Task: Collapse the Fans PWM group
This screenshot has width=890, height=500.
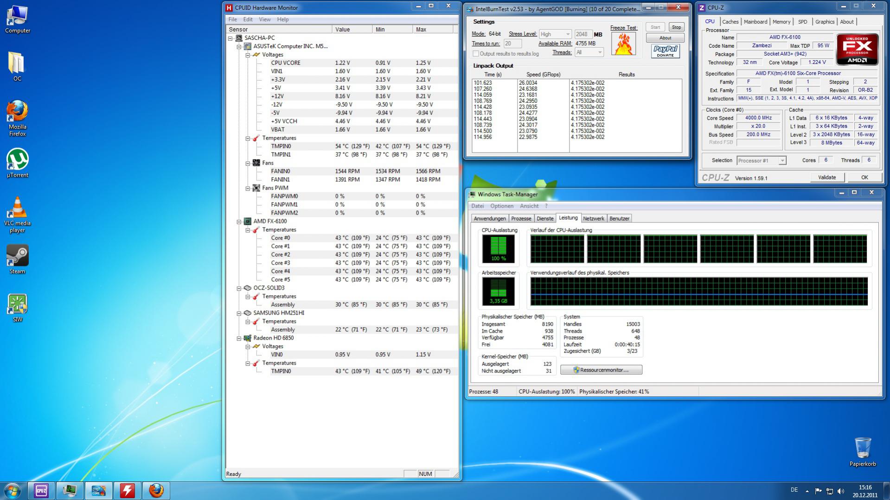Action: click(x=248, y=188)
